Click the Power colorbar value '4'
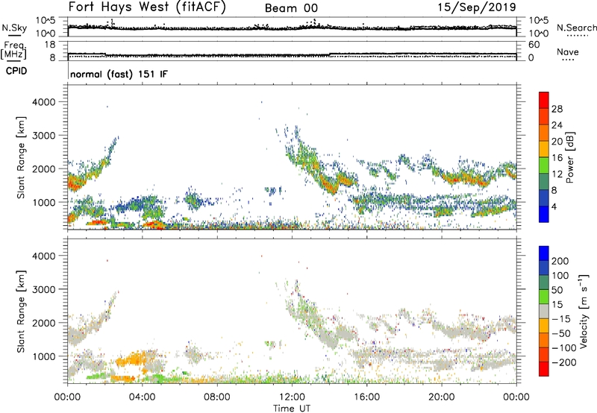The height and width of the screenshot is (413, 597). [x=554, y=206]
